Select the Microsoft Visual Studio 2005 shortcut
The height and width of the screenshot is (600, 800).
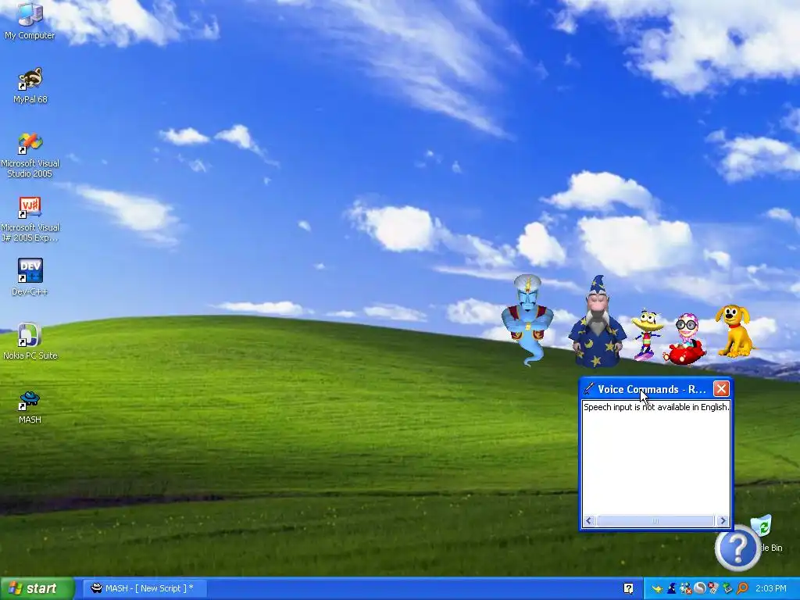click(30, 155)
